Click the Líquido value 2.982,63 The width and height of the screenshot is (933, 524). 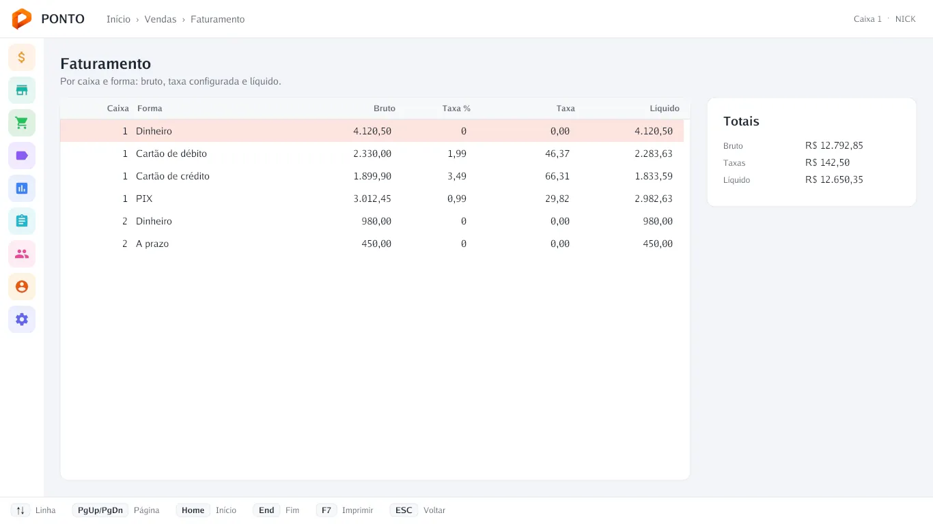click(654, 199)
